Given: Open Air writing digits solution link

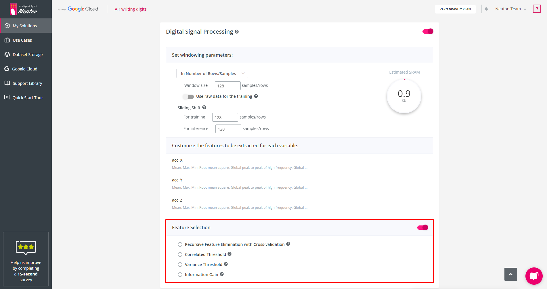Looking at the screenshot, I should [131, 9].
